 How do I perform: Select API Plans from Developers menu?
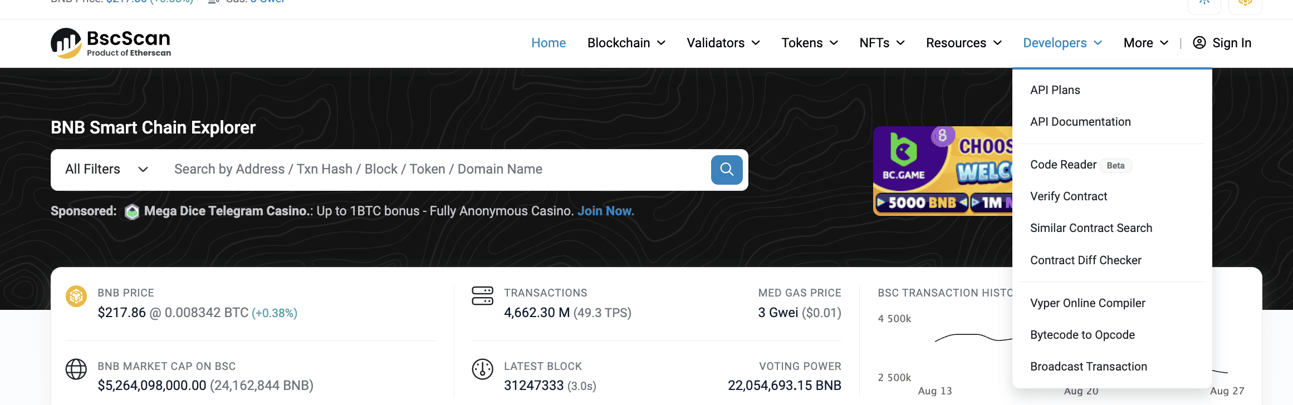point(1055,90)
